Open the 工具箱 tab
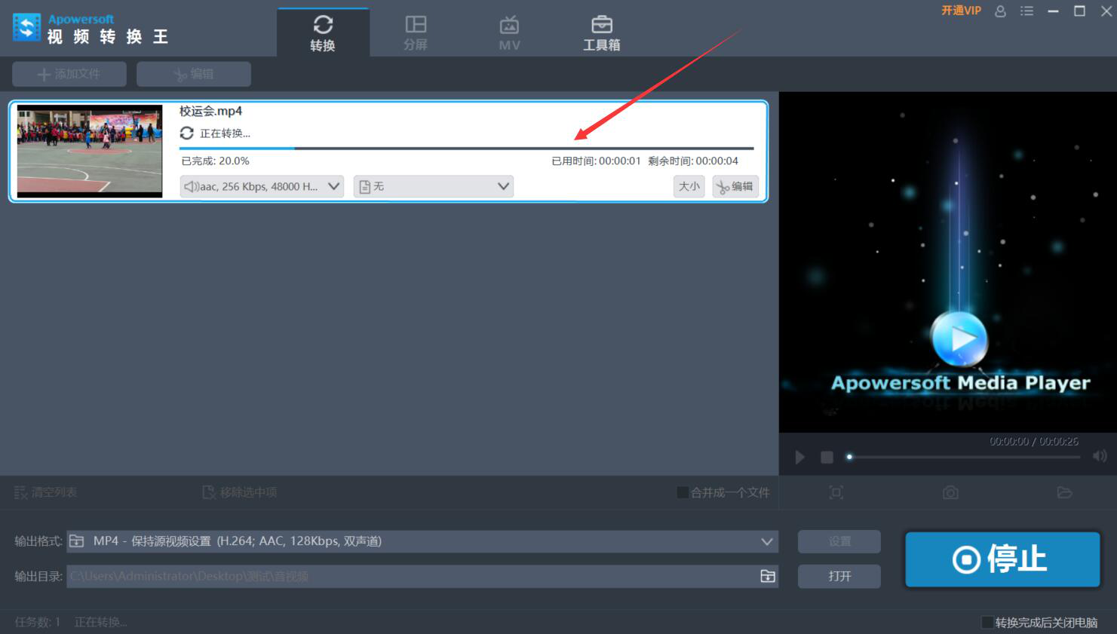The image size is (1117, 634). [602, 33]
